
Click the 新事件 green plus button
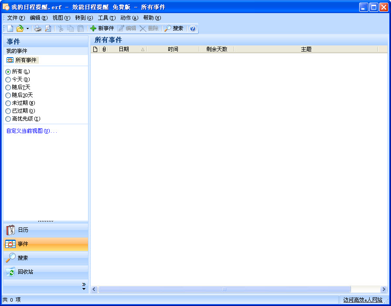pos(102,28)
